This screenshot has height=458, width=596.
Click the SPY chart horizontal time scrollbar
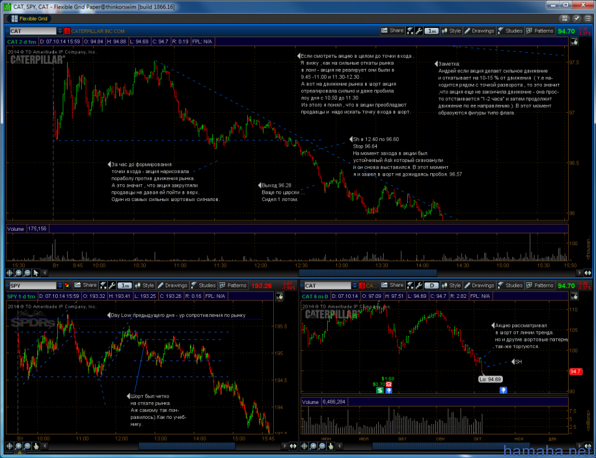tap(187, 446)
